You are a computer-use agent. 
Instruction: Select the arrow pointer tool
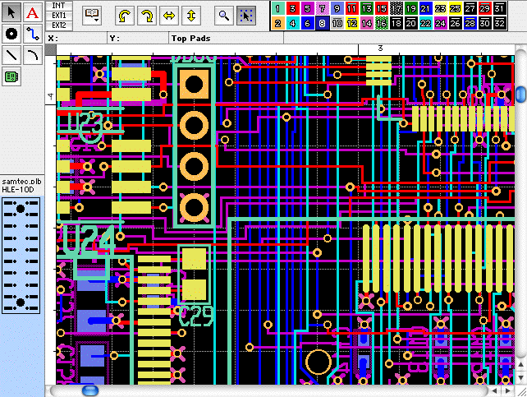click(x=11, y=12)
